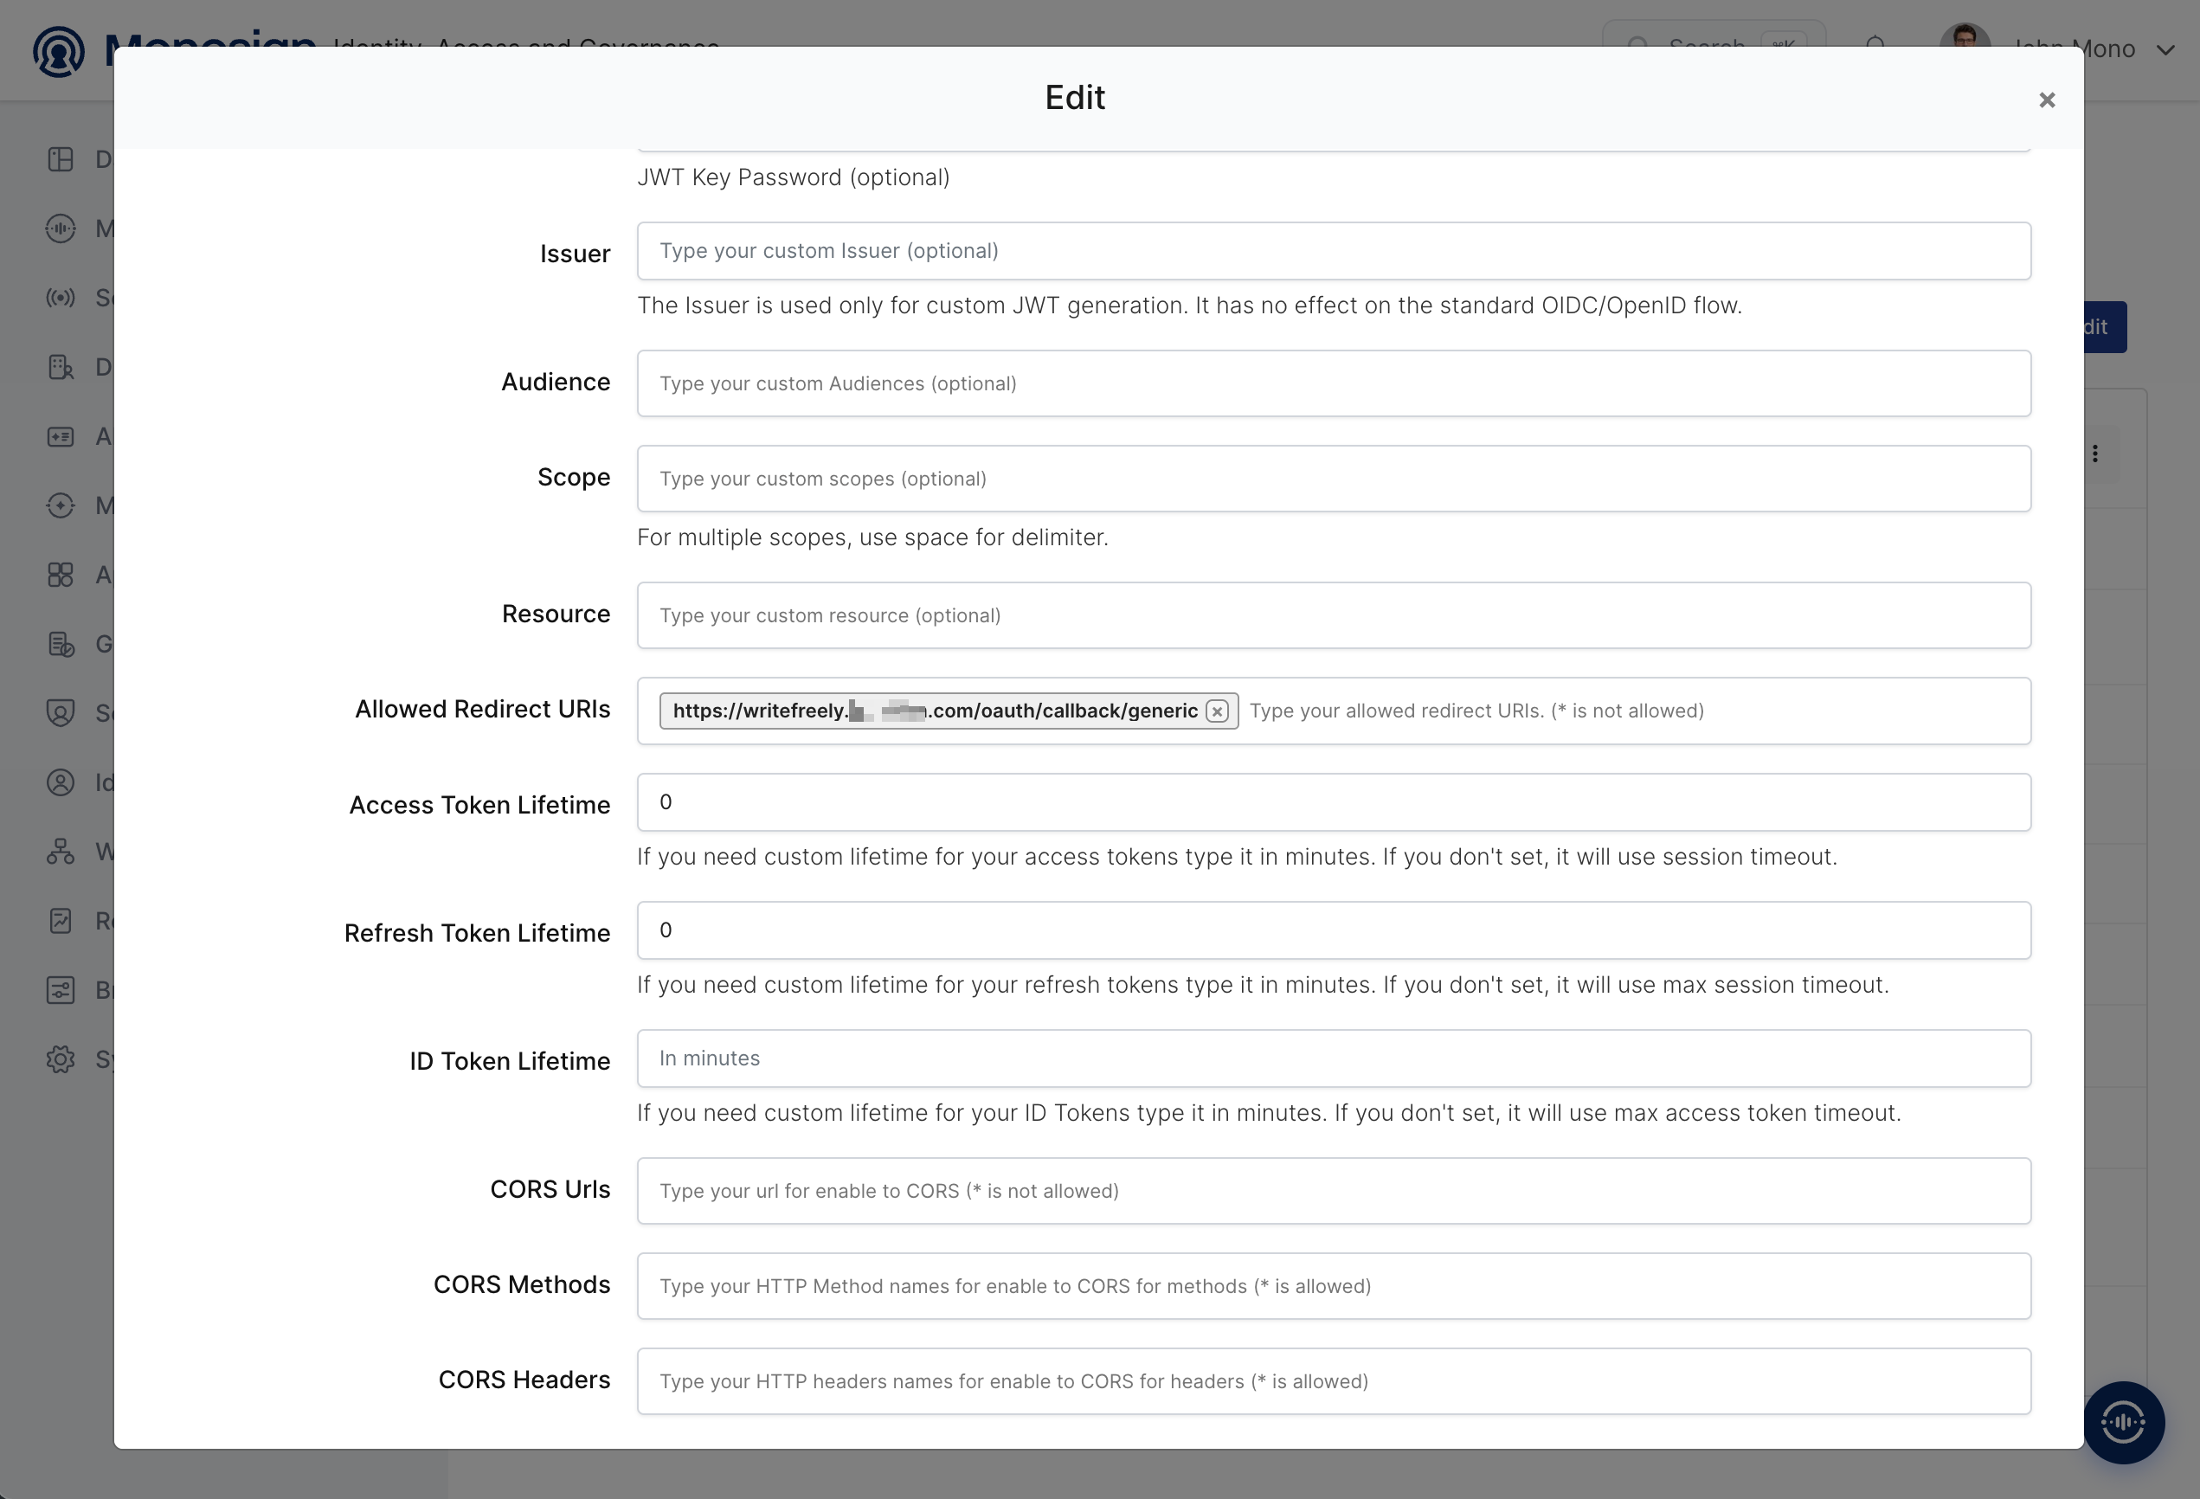Focus the CORS Methods input
Screen dimensions: 2200x1499
(x=1334, y=1286)
